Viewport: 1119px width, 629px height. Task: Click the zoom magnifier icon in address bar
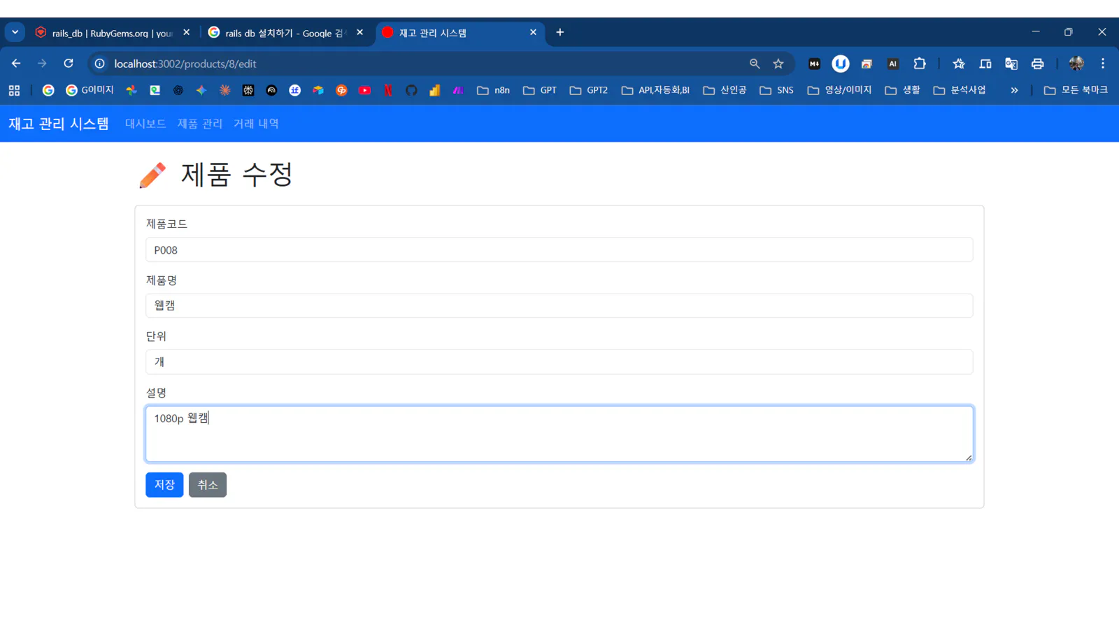(x=754, y=63)
